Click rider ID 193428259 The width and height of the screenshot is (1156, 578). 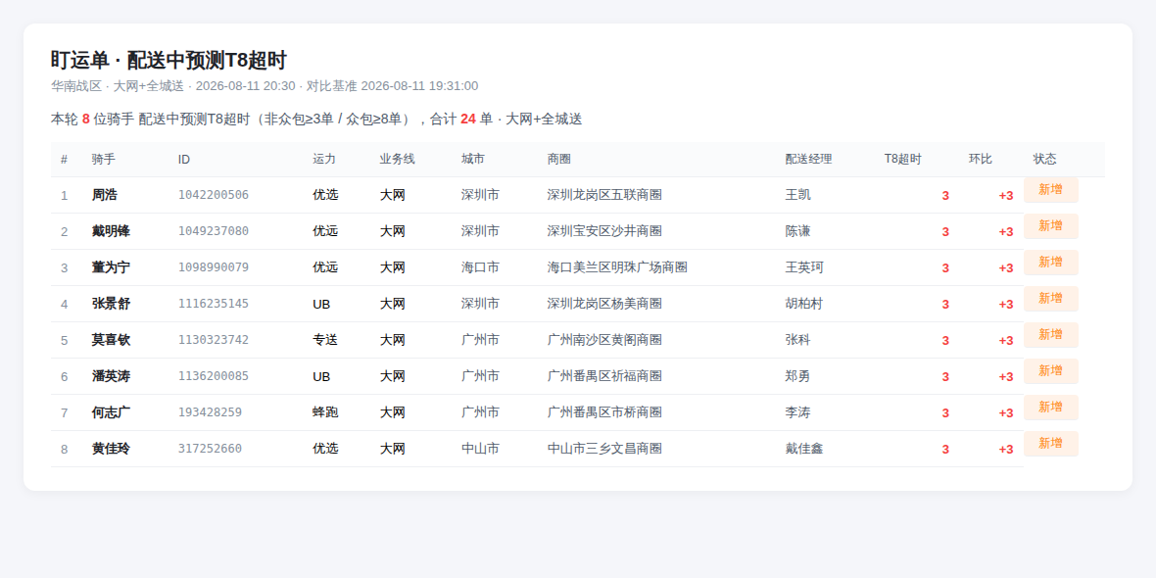(210, 412)
